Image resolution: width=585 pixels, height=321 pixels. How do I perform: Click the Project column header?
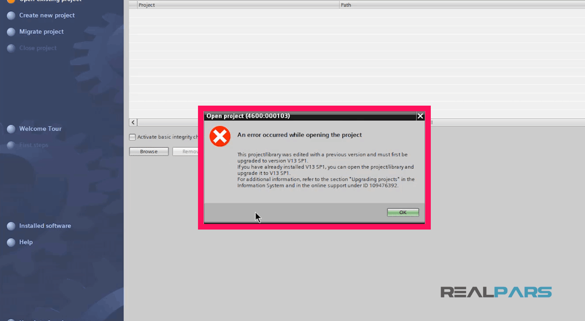[238, 5]
